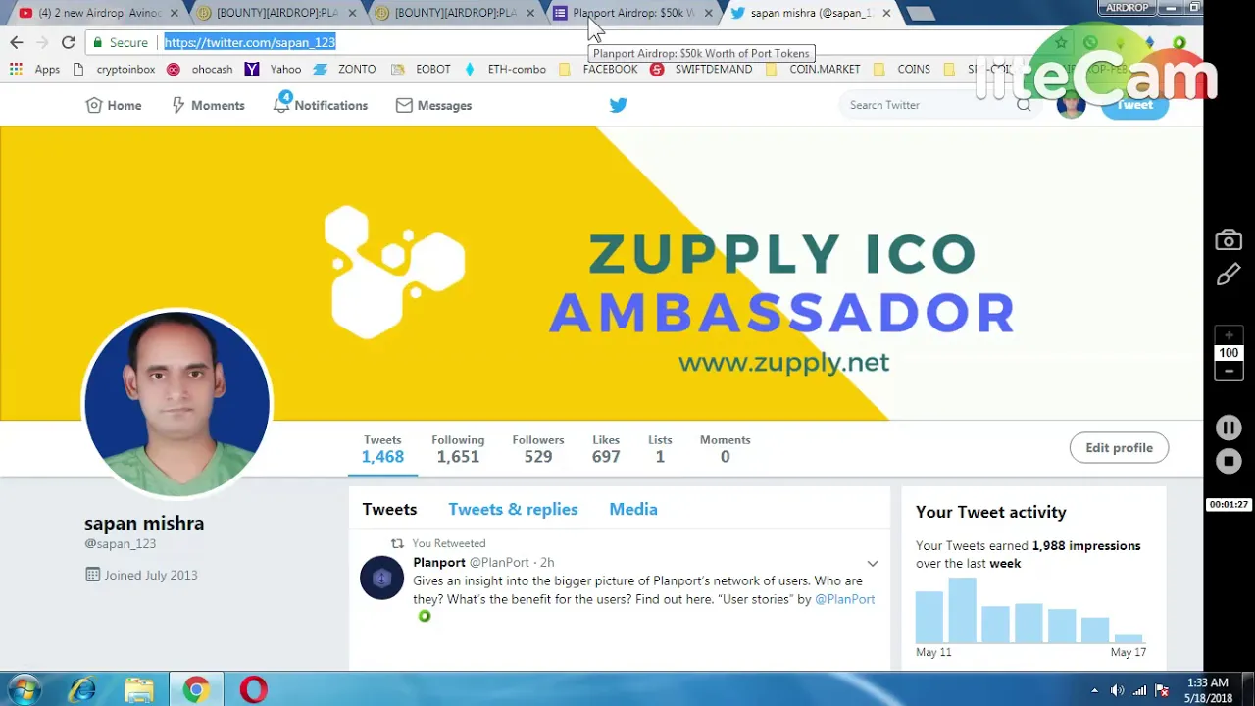Open COINS bookmark folder

(901, 69)
